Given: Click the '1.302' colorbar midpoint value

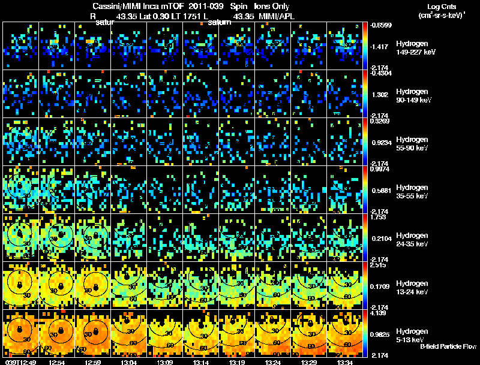Looking at the screenshot, I should coord(380,95).
